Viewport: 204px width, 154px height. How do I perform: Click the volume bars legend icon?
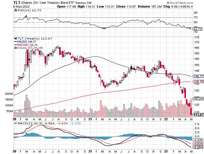pyautogui.click(x=15, y=48)
